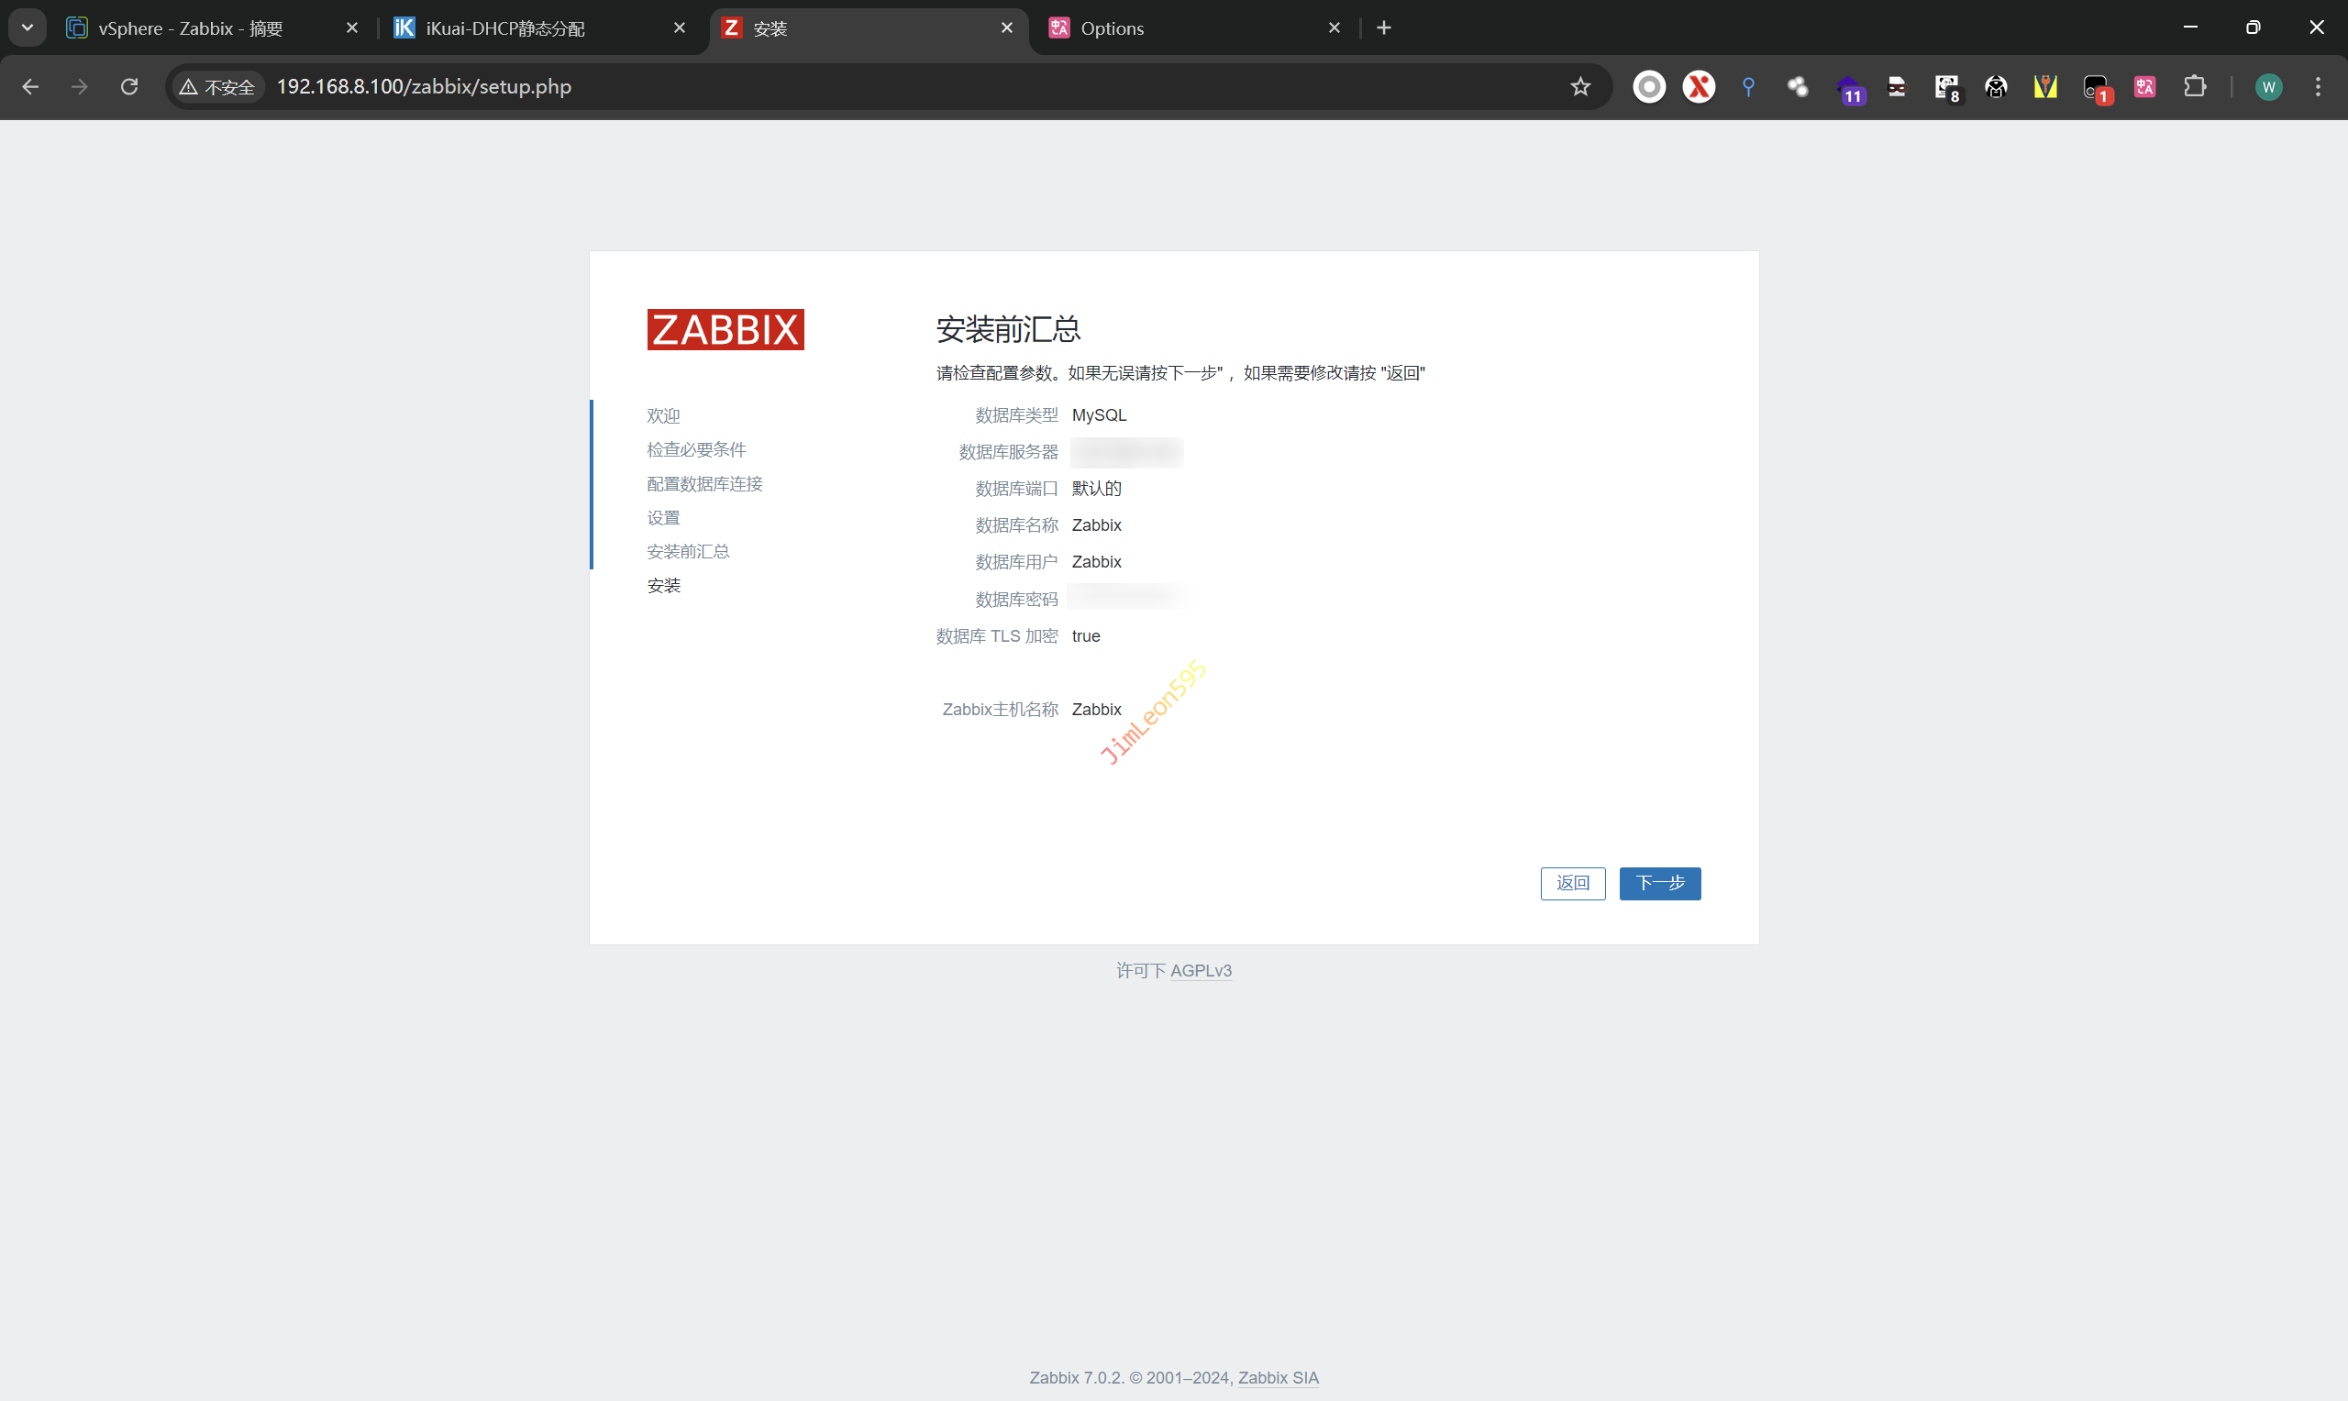Screen dimensions: 2348x1401
Task: Bookmark this page with star icon
Action: point(1580,87)
